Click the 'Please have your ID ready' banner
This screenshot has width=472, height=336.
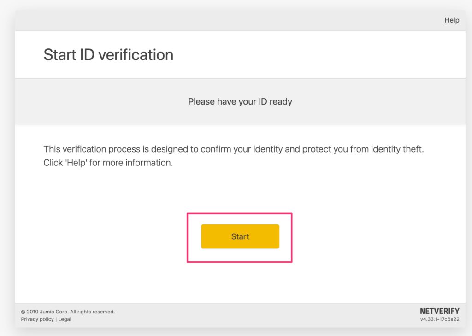coord(240,101)
